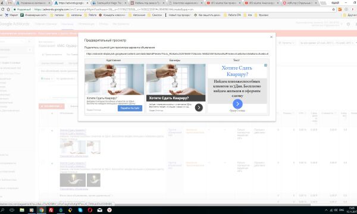Tick the checkbox for the second ad row
Image resolution: width=357 pixels, height=214 pixels.
42,163
